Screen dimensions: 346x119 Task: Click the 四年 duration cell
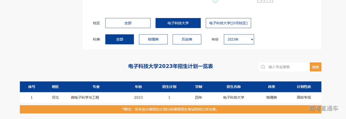(199, 97)
